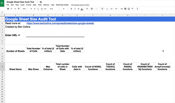Expand the filter views dropdown arrow
This screenshot has width=175, height=103.
point(135,9)
